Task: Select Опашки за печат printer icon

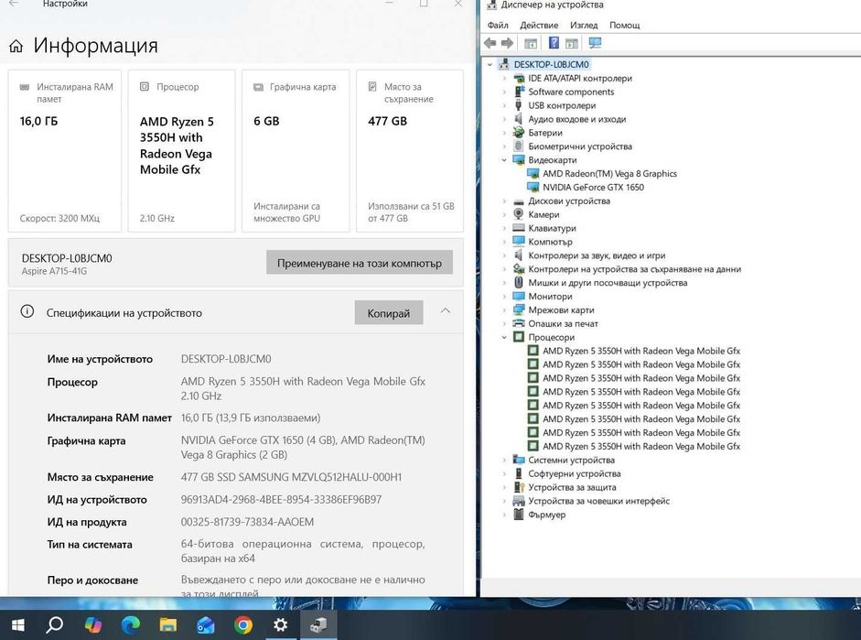Action: pos(519,323)
